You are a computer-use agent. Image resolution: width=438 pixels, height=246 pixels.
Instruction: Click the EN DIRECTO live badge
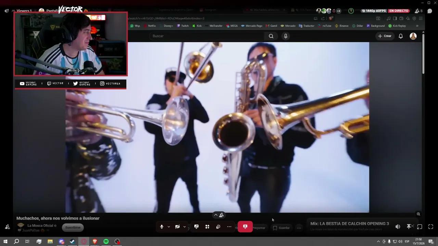point(399,11)
